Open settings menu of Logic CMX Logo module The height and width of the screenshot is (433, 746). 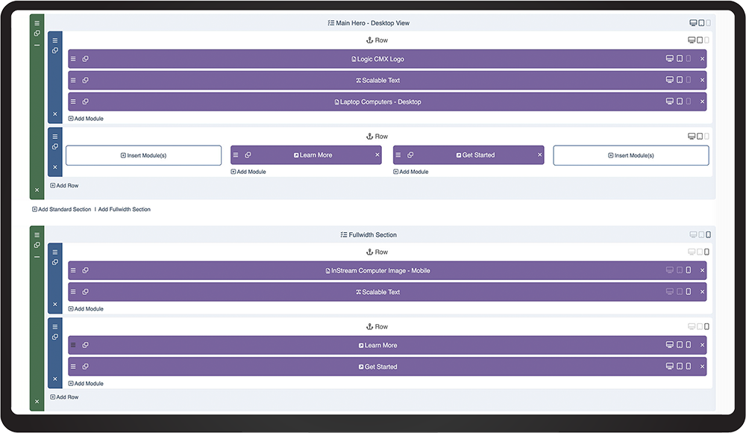(73, 59)
